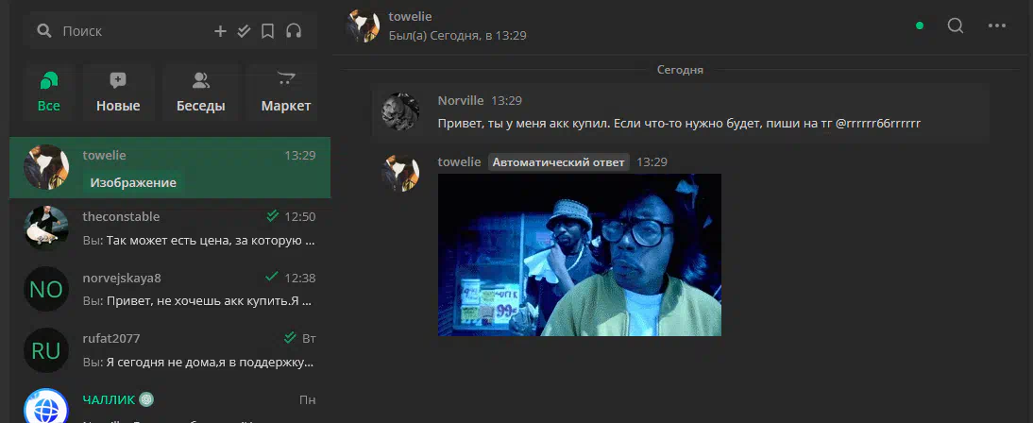The height and width of the screenshot is (423, 1033).
Task: Click the plus icon to start new conversation
Action: [x=220, y=31]
